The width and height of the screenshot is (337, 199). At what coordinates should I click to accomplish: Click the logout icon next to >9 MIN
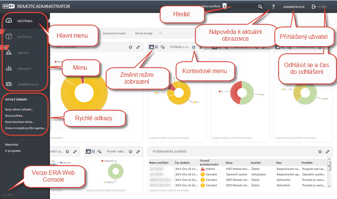pyautogui.click(x=314, y=7)
